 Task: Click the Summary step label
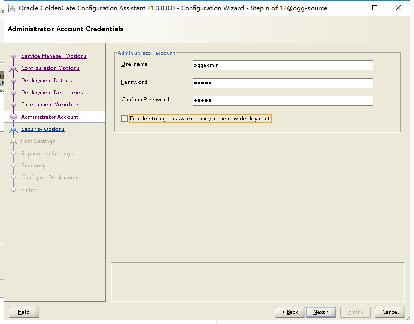(33, 165)
